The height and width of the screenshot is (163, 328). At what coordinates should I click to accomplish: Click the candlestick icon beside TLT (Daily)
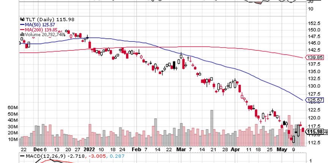click(22, 19)
